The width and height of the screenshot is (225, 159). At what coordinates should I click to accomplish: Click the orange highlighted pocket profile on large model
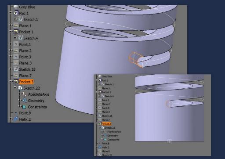point(136,59)
